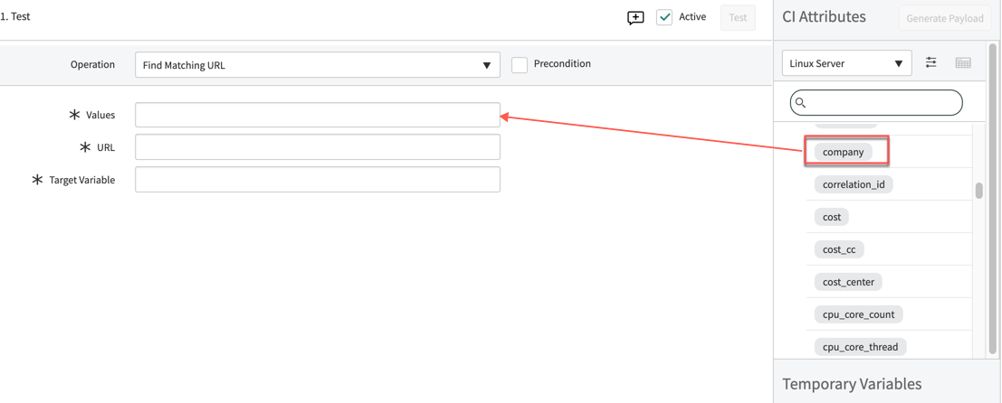Click the attribute filter settings icon

tap(931, 62)
